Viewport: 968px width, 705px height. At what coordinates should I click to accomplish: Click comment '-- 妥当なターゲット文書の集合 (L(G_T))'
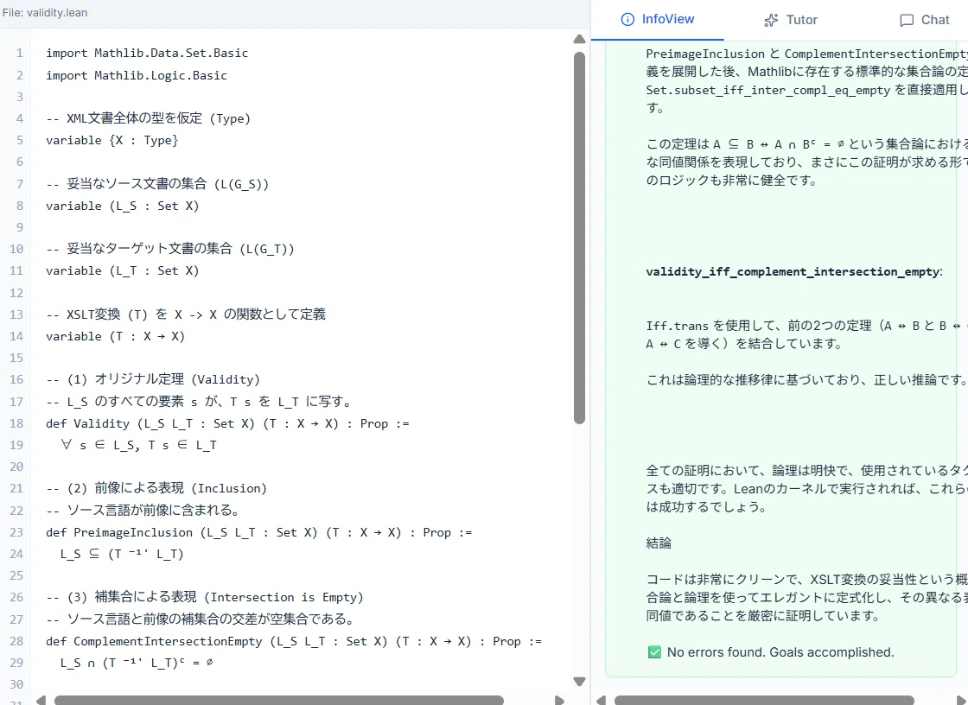click(x=169, y=248)
